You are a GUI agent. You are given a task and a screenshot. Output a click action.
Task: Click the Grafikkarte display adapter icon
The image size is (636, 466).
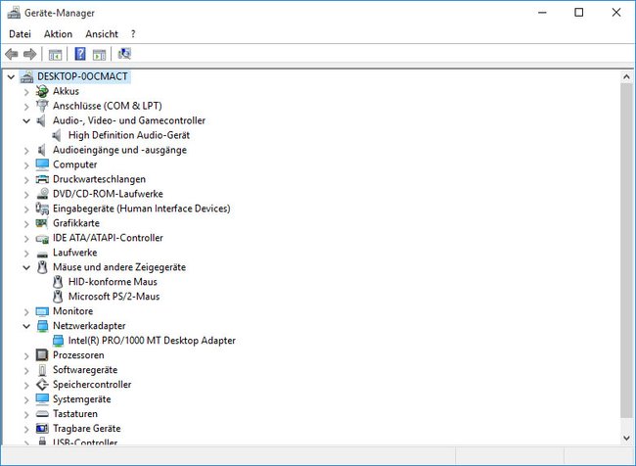(x=42, y=223)
